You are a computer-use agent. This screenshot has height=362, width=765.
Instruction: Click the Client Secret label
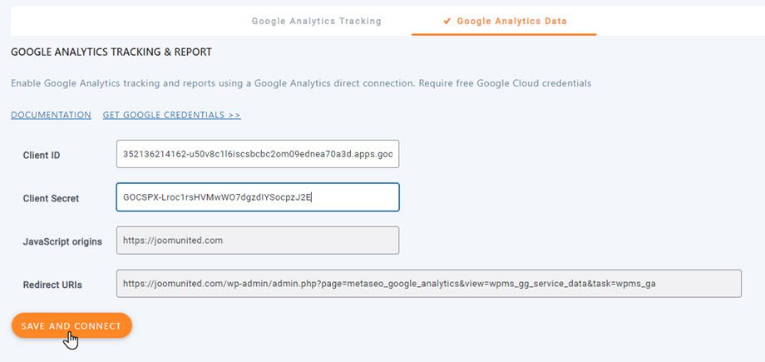point(51,198)
